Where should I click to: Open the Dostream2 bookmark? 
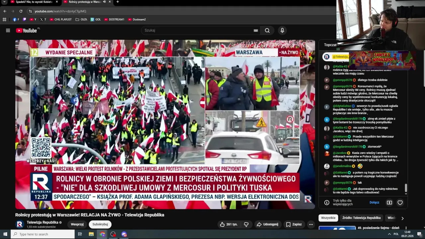click(x=137, y=20)
